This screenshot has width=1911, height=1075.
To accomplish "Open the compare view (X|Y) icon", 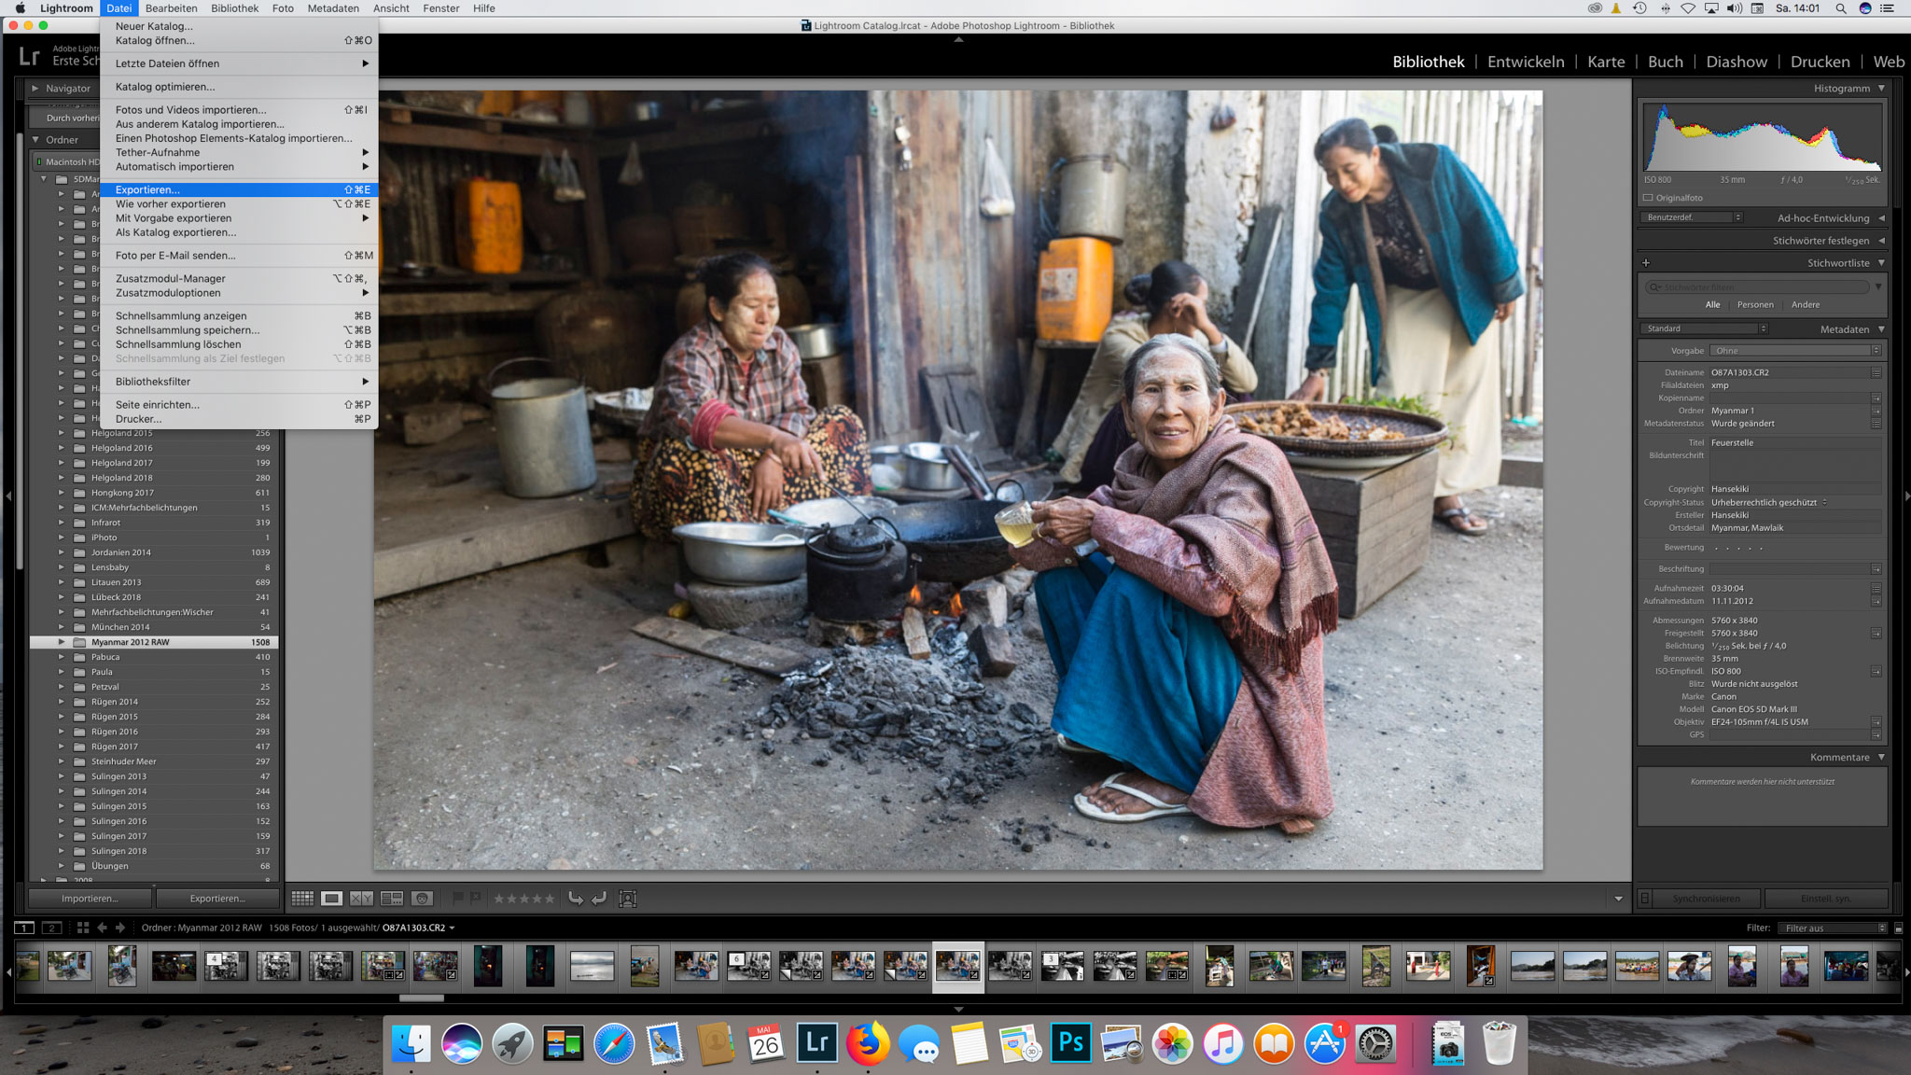I will tap(361, 899).
